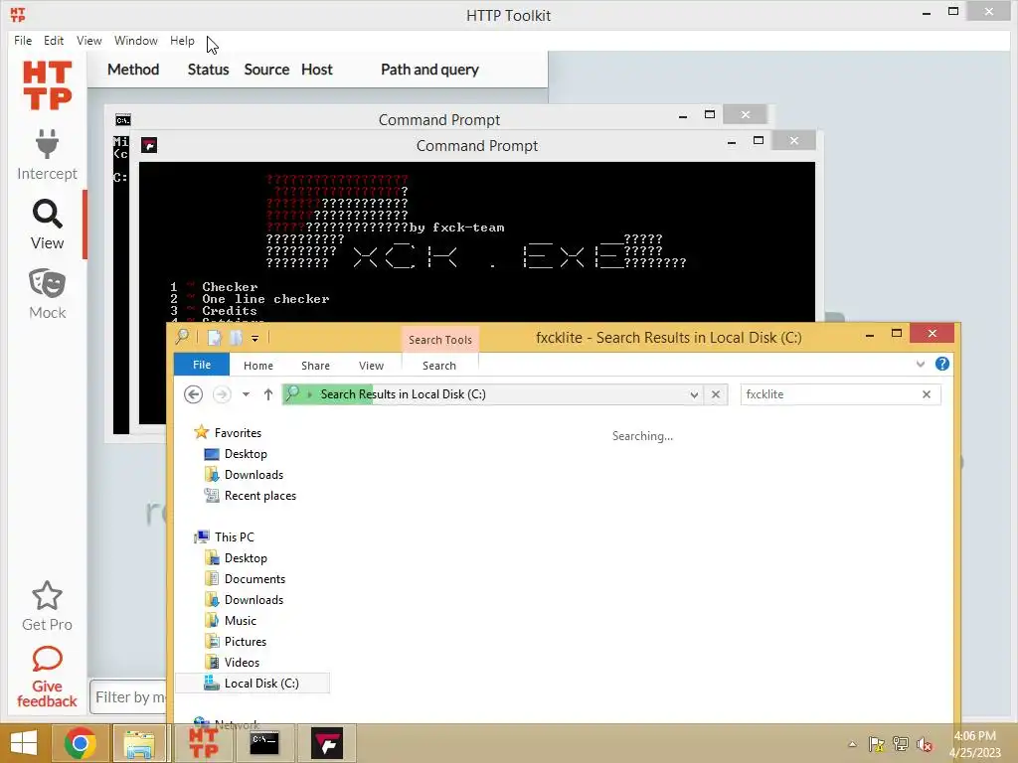1018x763 pixels.
Task: Select Videos folder under This PC
Action: 242,662
